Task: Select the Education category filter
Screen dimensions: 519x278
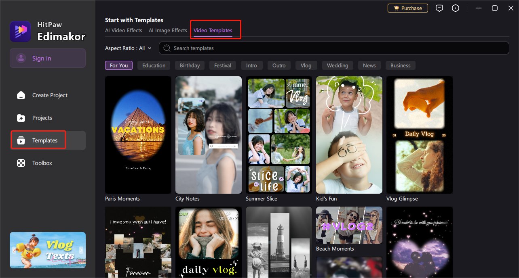Action: [x=154, y=66]
